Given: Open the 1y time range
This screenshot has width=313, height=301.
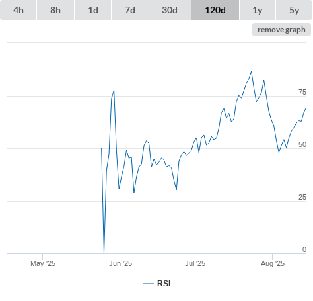Looking at the screenshot, I should [258, 10].
